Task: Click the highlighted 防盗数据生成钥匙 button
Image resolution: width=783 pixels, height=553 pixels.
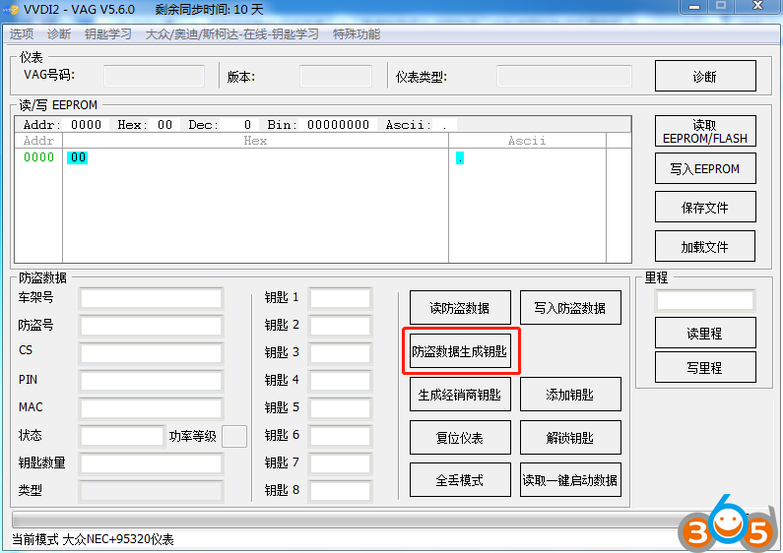Action: [460, 351]
